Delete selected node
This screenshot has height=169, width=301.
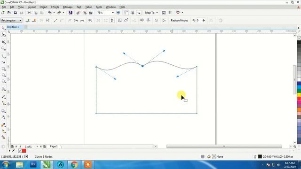point(34,20)
